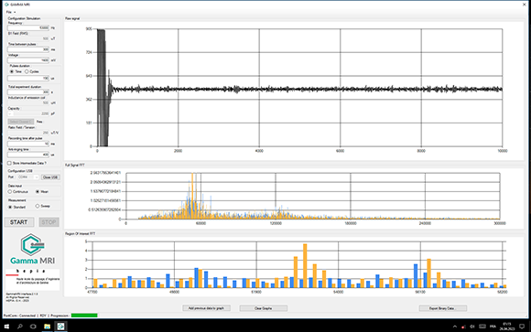Click the Gamma MRI logo image
Screen dimensions: 531x332
33,249
